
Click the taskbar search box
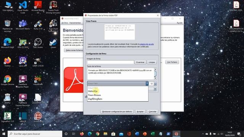pyautogui.click(x=35, y=134)
